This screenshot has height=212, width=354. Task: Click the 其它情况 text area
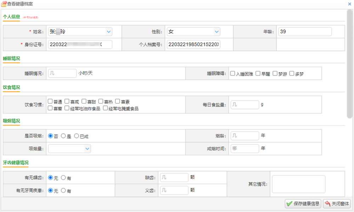tap(299, 184)
